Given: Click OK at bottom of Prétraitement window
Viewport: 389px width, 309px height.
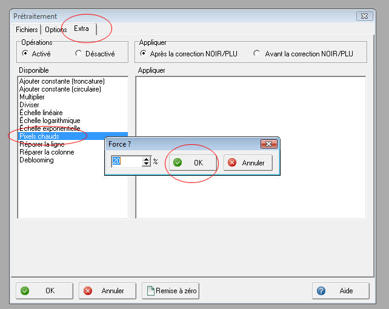Looking at the screenshot, I should [44, 291].
